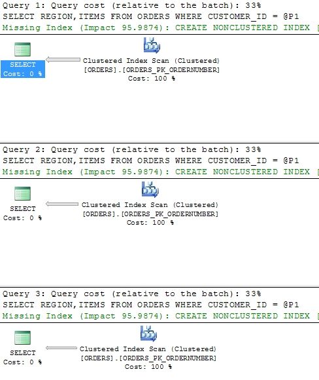Click Query 3 scan Cost: 100 % text
This screenshot has width=319, height=380.
point(148,367)
